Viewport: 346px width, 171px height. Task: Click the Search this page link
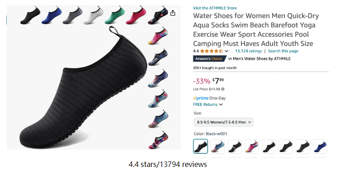click(x=283, y=51)
